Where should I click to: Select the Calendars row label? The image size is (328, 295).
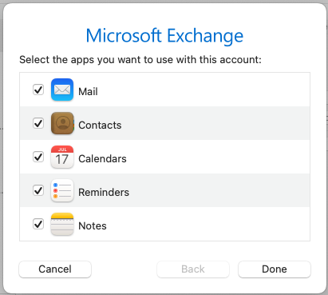pos(102,159)
